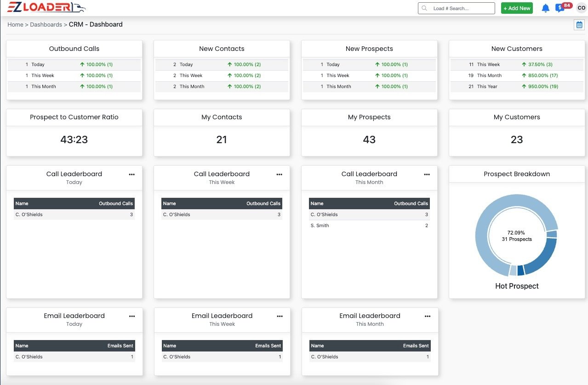Click the search magnifier icon
Viewport: 588px width, 385px height.
pos(424,8)
